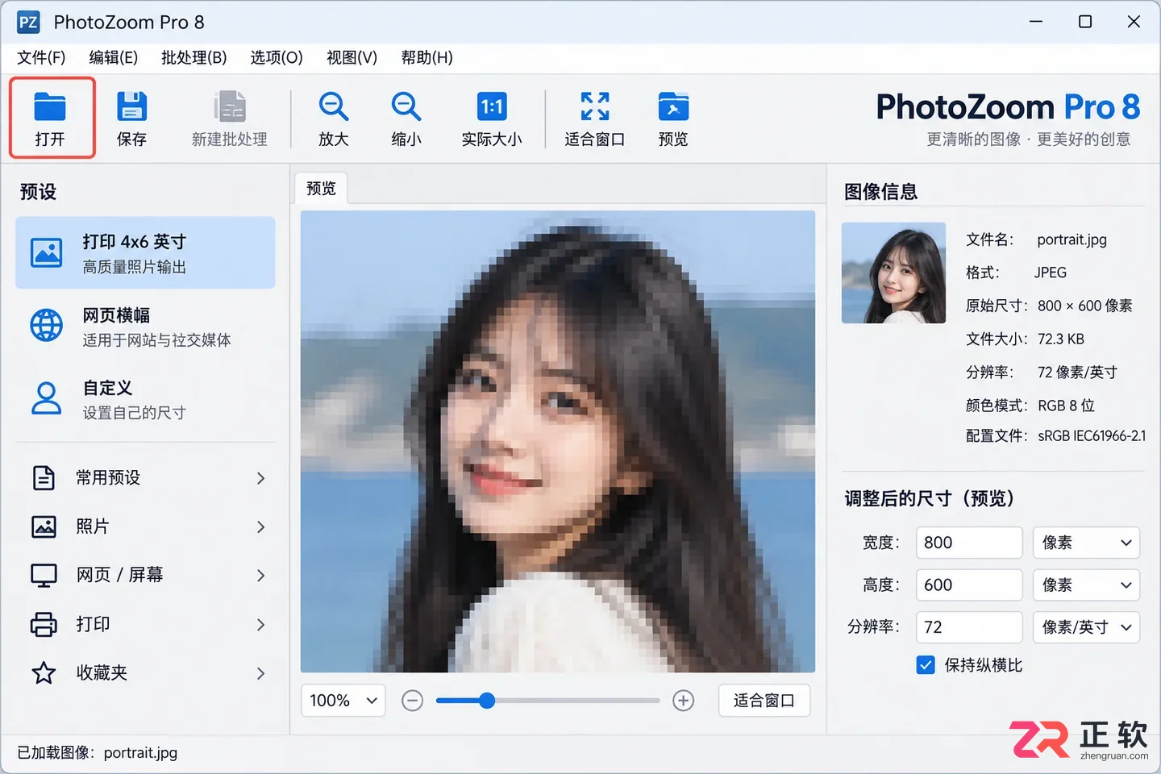This screenshot has height=774, width=1161.
Task: Show actual size with the 1:1 icon
Action: (x=492, y=118)
